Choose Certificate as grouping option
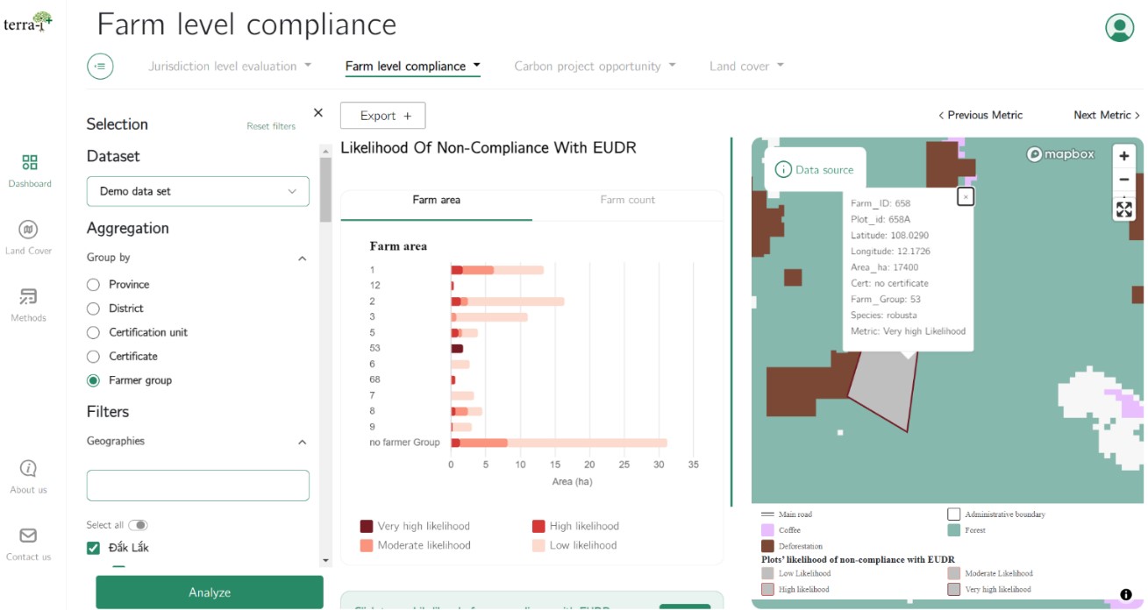Image resolution: width=1148 pixels, height=610 pixels. click(x=93, y=357)
